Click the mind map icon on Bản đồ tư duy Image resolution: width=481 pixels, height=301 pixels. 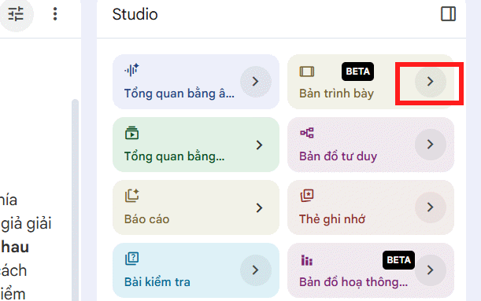(x=307, y=133)
